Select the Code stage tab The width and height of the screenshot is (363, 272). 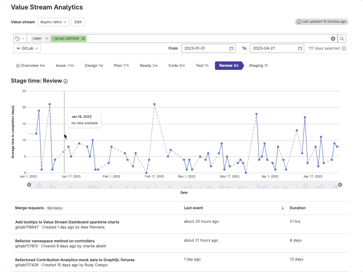point(176,65)
